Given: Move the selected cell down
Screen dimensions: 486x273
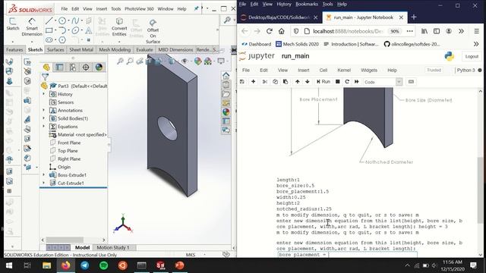Looking at the screenshot, I should tap(307, 82).
